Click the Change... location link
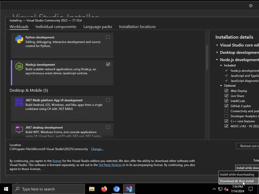259x194 pixels. (97, 149)
